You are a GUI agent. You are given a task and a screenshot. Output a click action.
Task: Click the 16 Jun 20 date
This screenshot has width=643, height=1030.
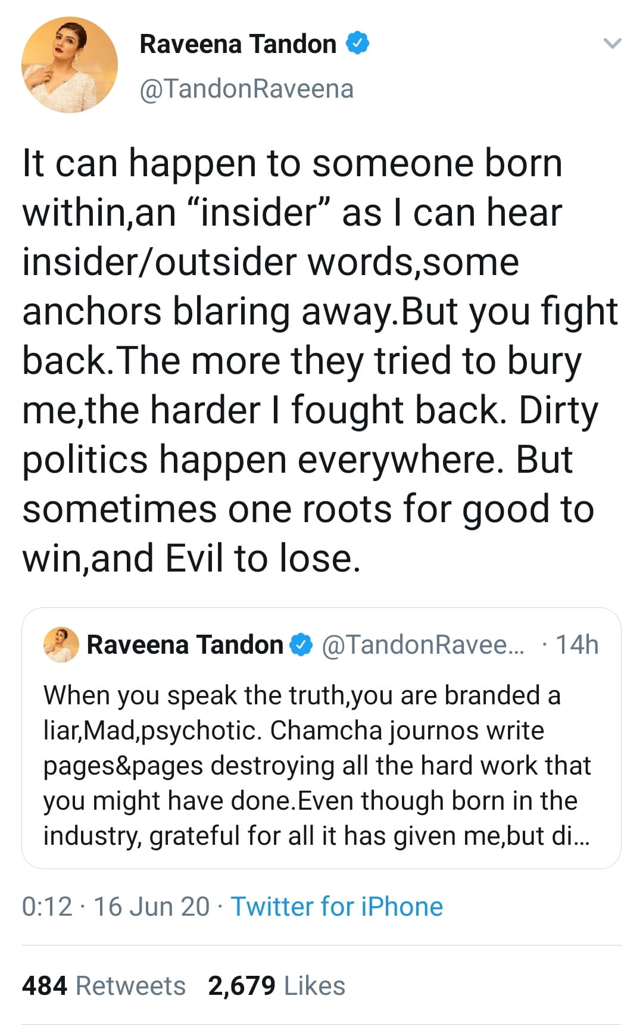click(x=152, y=907)
